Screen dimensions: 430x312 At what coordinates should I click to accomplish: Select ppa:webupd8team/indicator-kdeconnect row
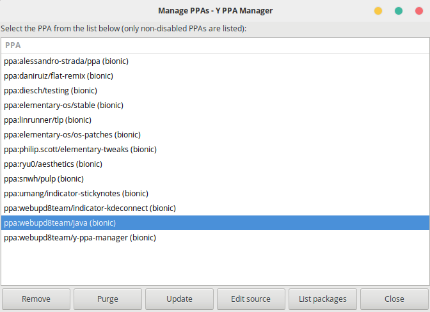(215, 208)
